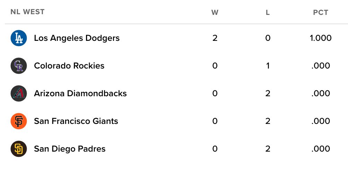Screen dimensions: 348x171
Task: Click the NL WEST division heading
Action: pos(27,12)
